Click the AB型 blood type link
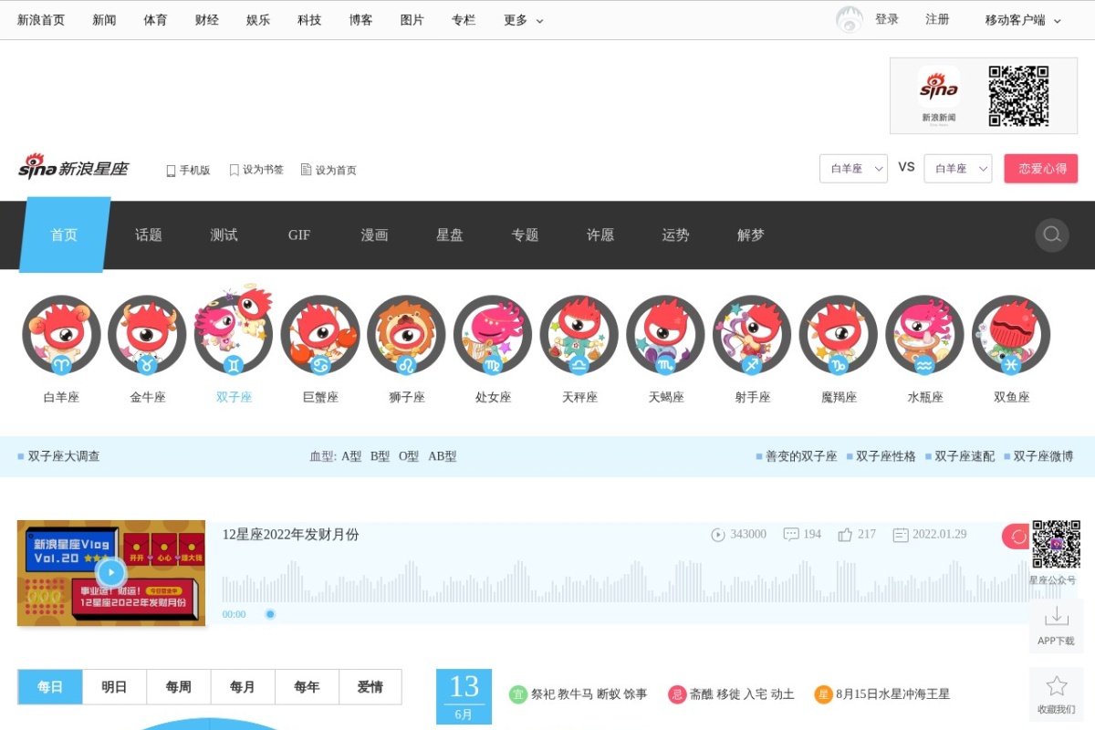Image resolution: width=1095 pixels, height=730 pixels. pos(443,456)
